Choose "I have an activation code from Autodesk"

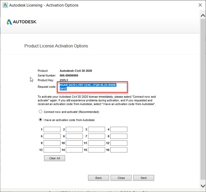click(40, 120)
